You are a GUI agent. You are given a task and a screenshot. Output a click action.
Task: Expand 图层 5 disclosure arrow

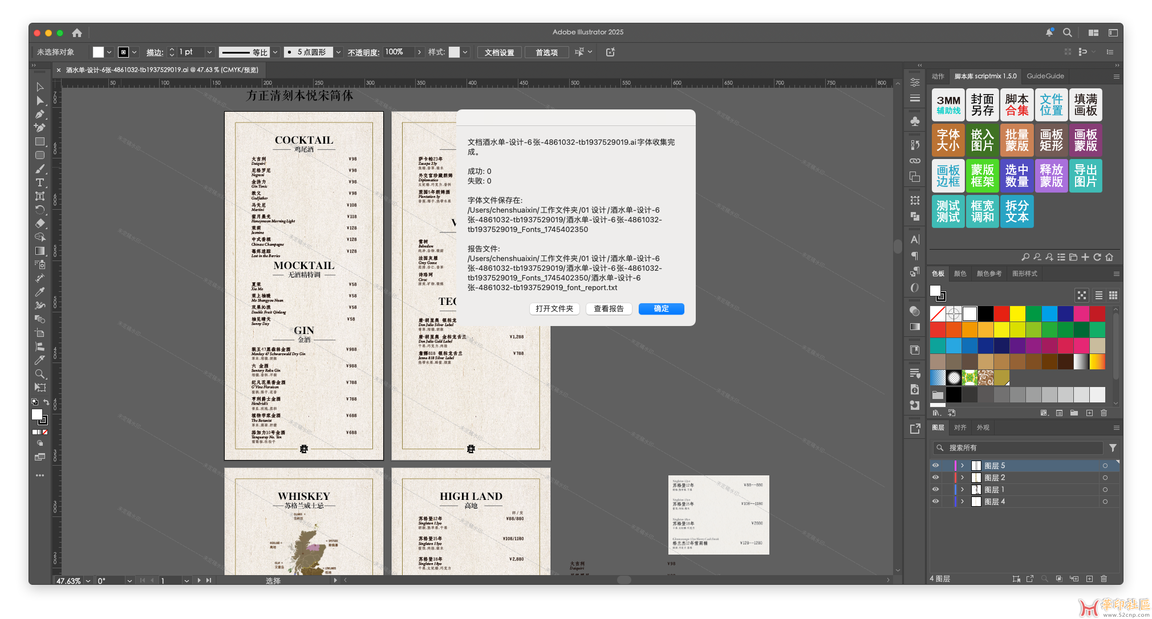pos(962,466)
